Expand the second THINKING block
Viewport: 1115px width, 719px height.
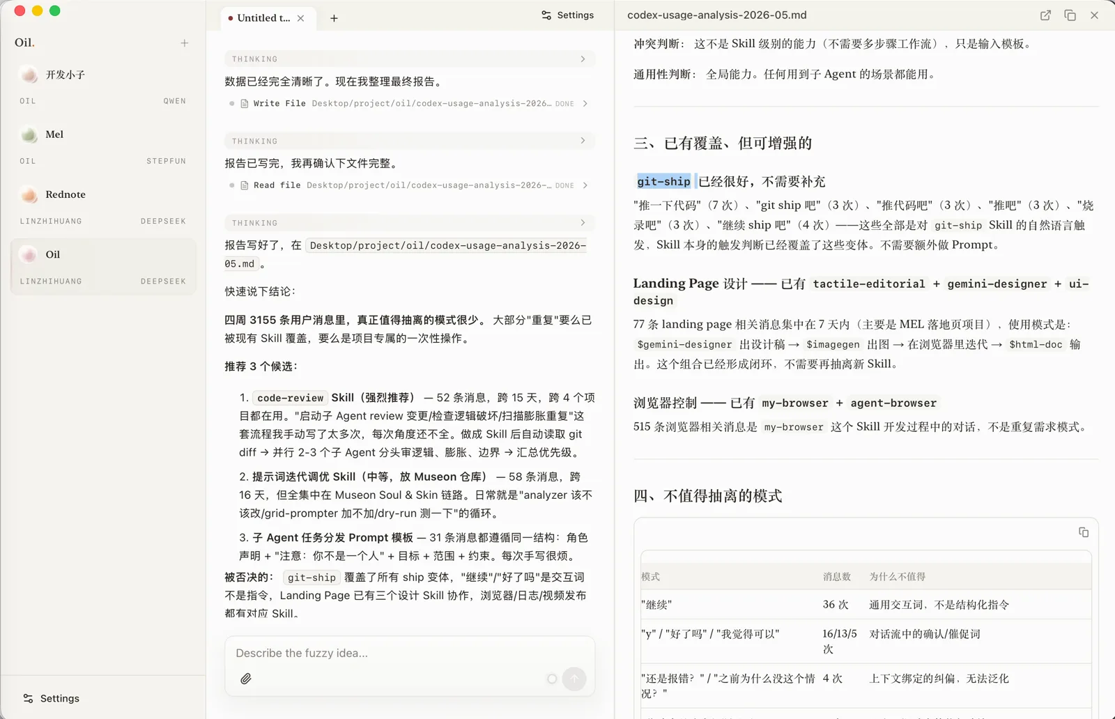[x=410, y=141]
